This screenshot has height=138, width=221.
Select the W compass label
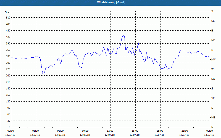pyautogui.click(x=212, y=69)
